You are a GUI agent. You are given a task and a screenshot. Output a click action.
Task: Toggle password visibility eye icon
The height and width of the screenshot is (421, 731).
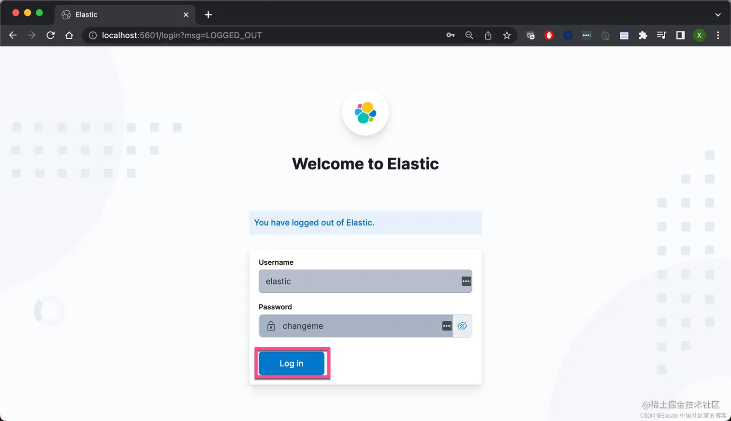coord(462,326)
